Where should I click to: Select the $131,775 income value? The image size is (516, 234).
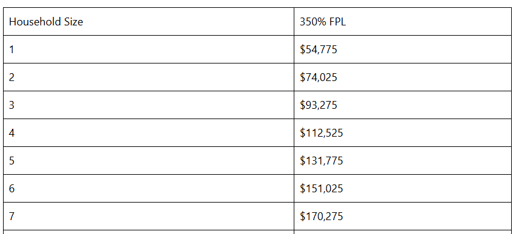321,161
